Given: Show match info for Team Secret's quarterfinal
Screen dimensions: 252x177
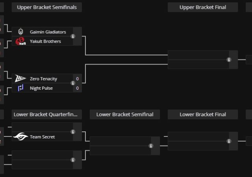Looking at the screenshot, I should [73, 132].
